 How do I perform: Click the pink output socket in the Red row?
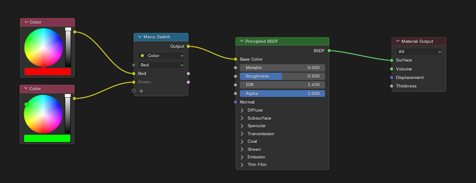tap(188, 74)
